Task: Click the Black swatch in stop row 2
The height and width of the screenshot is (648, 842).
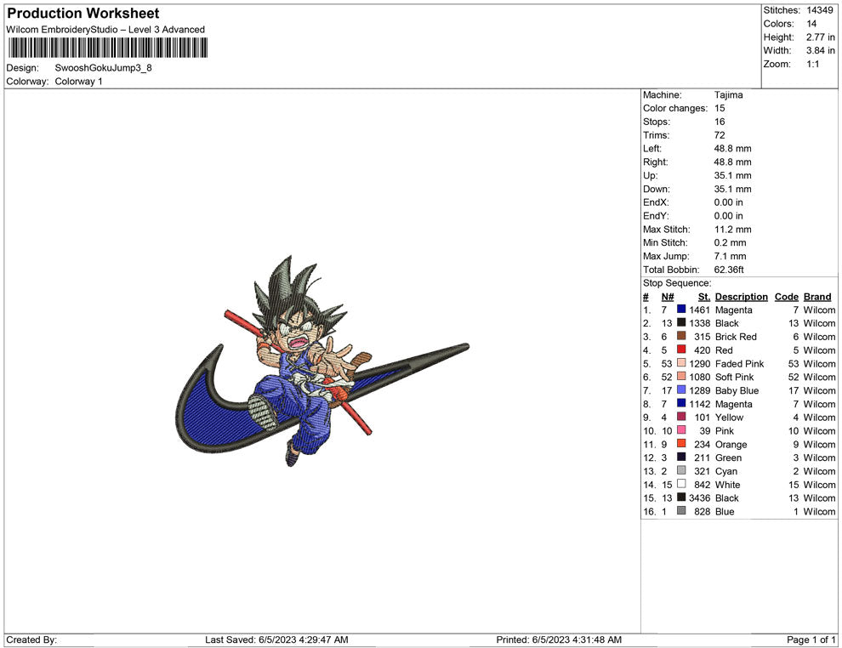Action: click(681, 322)
